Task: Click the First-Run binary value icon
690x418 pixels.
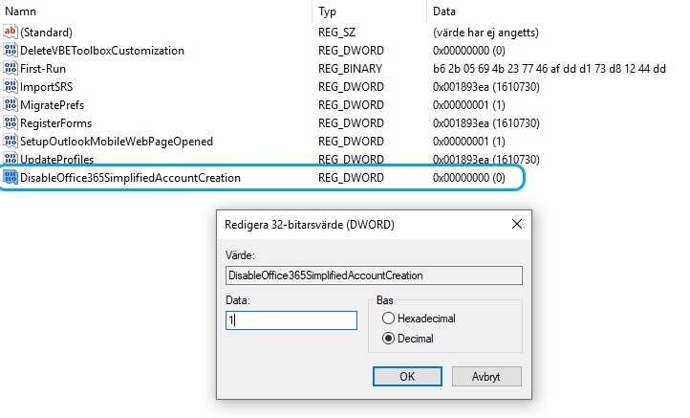Action: pos(11,68)
